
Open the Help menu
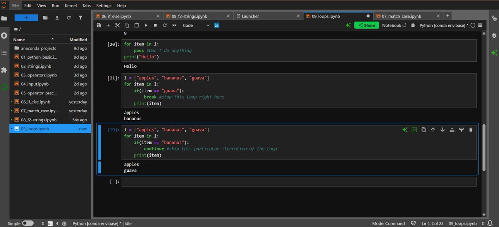pyautogui.click(x=121, y=6)
